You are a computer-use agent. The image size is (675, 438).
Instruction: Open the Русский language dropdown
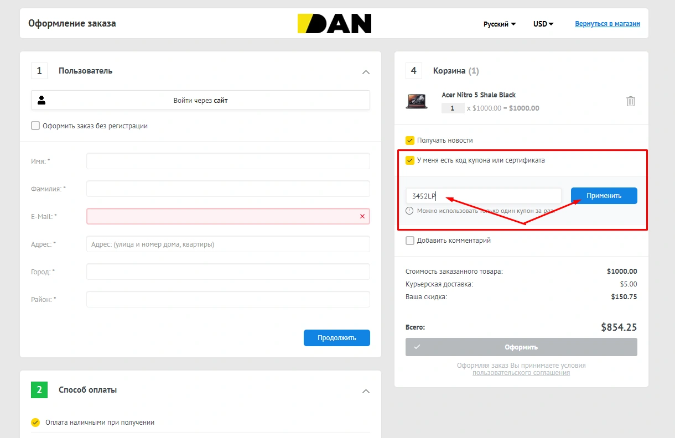click(499, 24)
